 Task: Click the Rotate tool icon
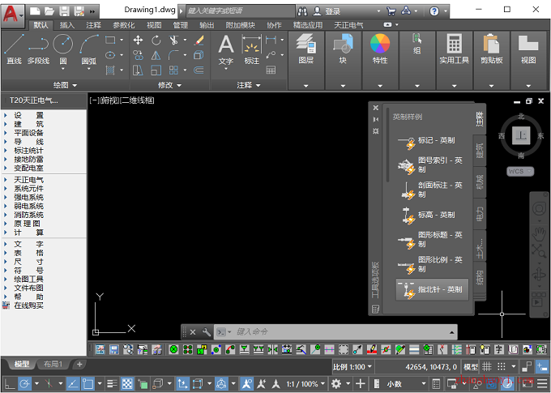pyautogui.click(x=156, y=40)
